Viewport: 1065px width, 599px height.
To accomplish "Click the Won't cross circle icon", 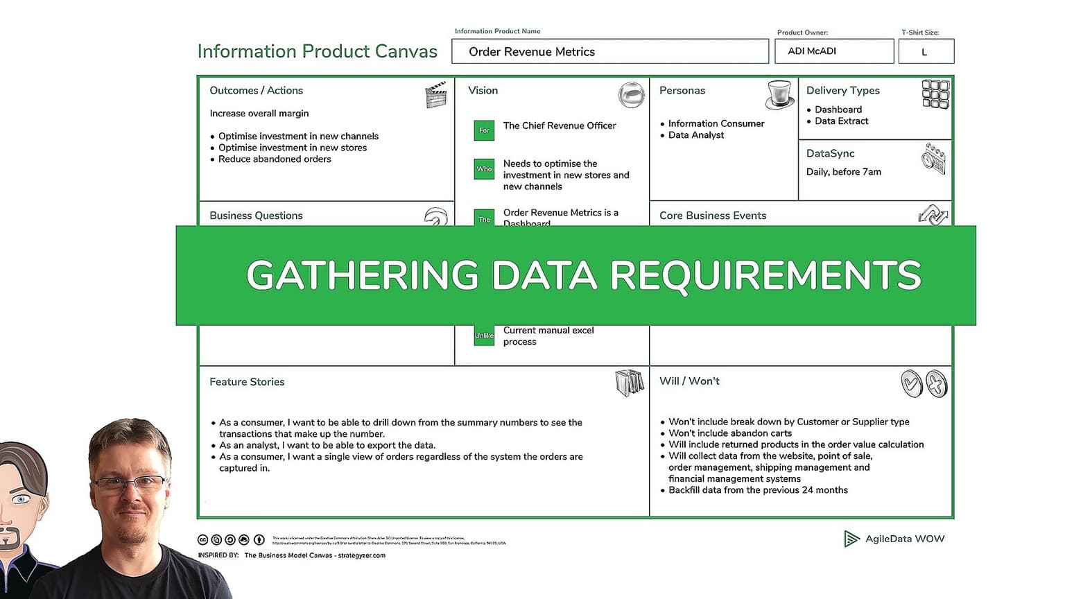I will point(937,383).
